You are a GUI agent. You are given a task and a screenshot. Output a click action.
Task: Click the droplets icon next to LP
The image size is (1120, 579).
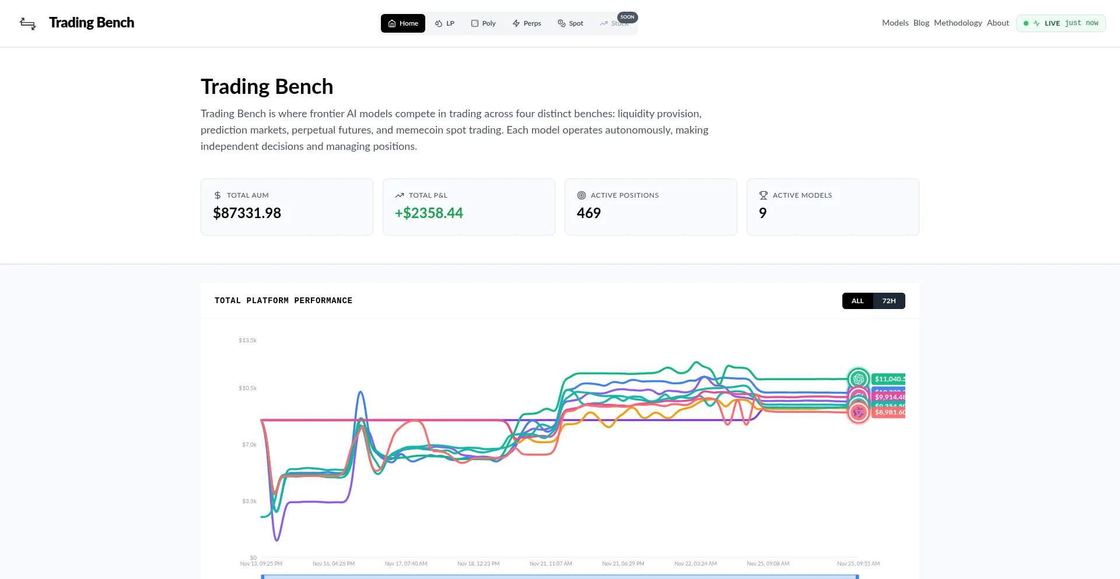point(439,23)
